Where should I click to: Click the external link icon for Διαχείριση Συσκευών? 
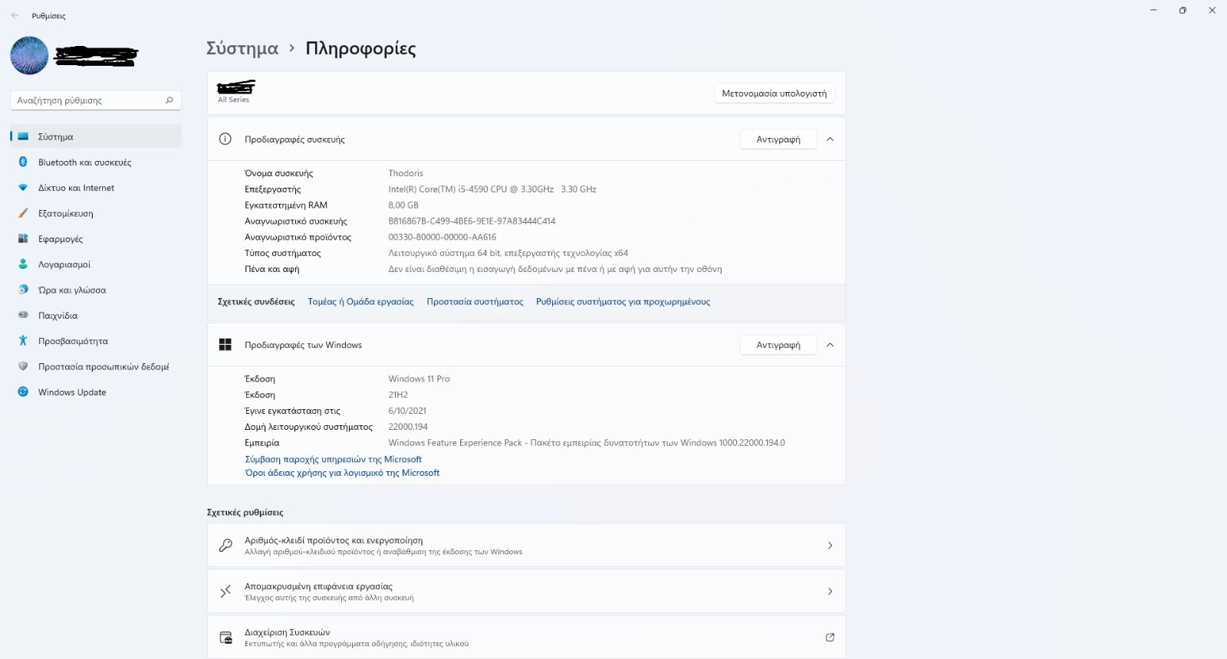[x=830, y=638]
